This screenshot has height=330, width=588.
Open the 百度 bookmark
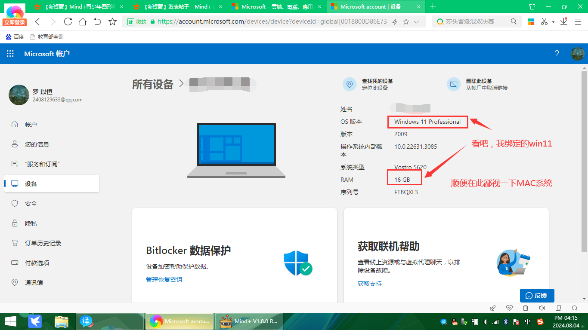[15, 37]
